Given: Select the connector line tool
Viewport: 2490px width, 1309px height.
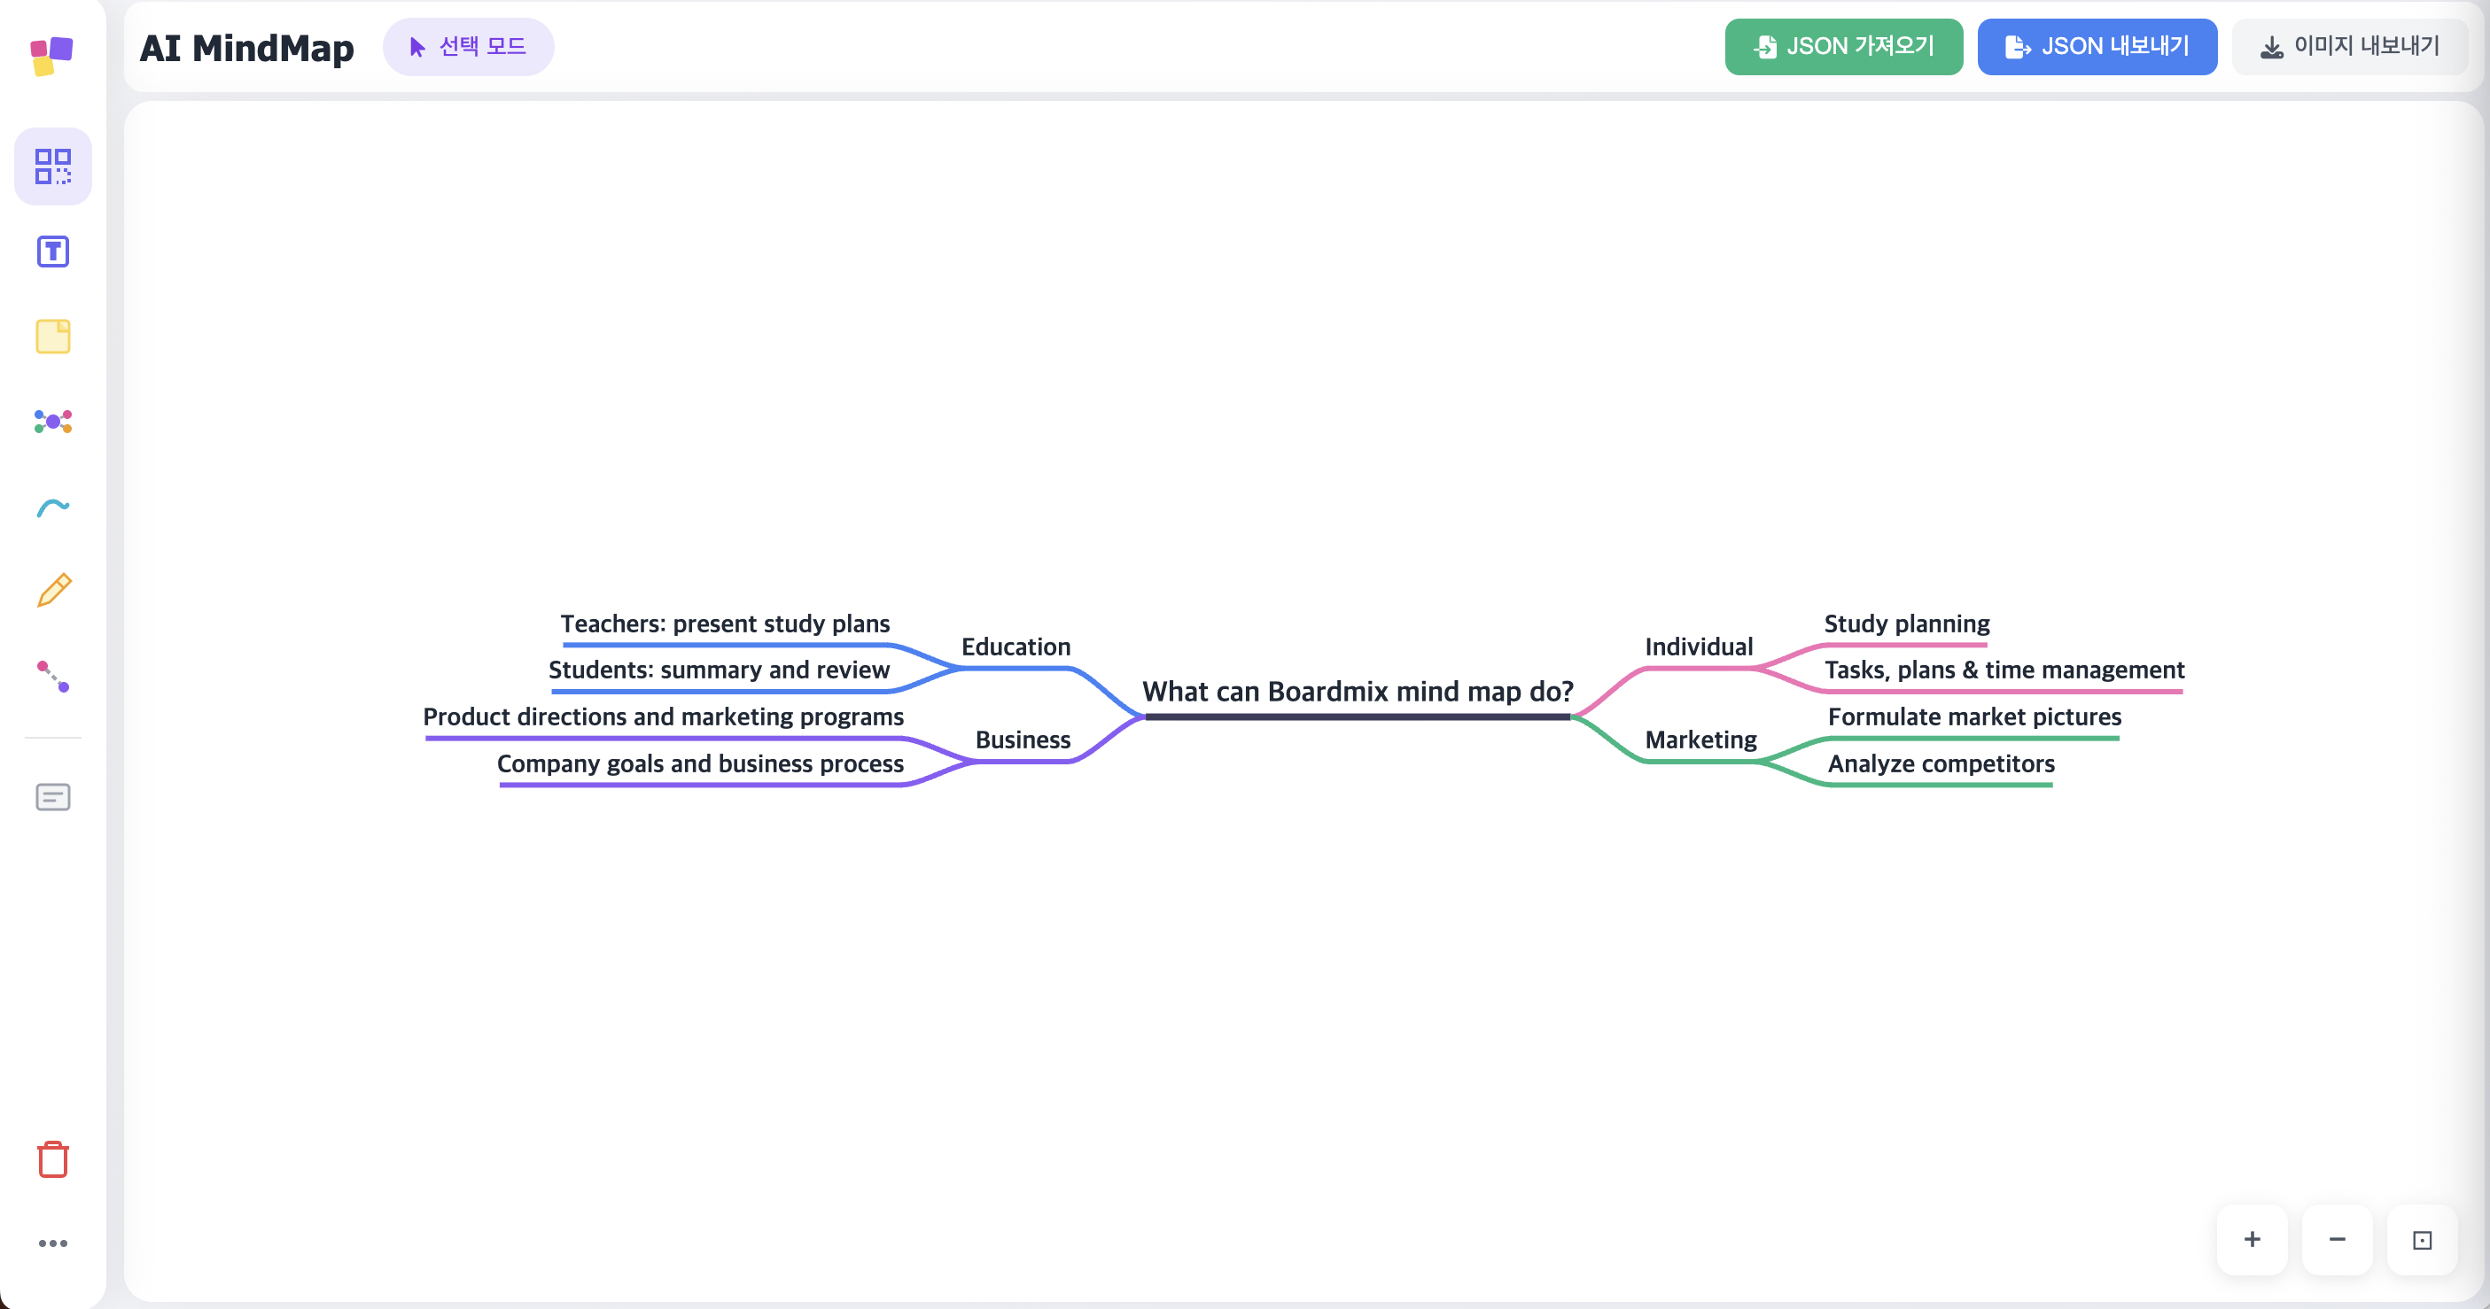Looking at the screenshot, I should point(53,675).
